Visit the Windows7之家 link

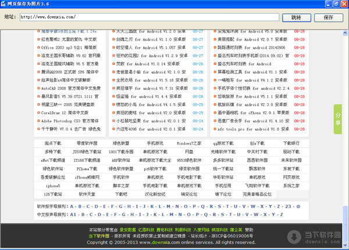click(x=189, y=143)
